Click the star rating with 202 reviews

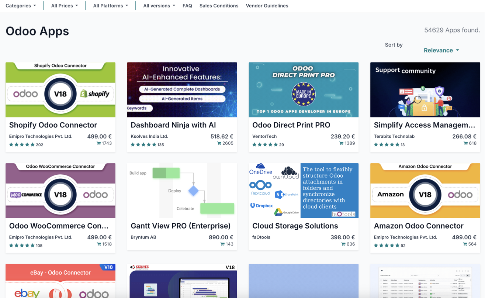(22, 145)
